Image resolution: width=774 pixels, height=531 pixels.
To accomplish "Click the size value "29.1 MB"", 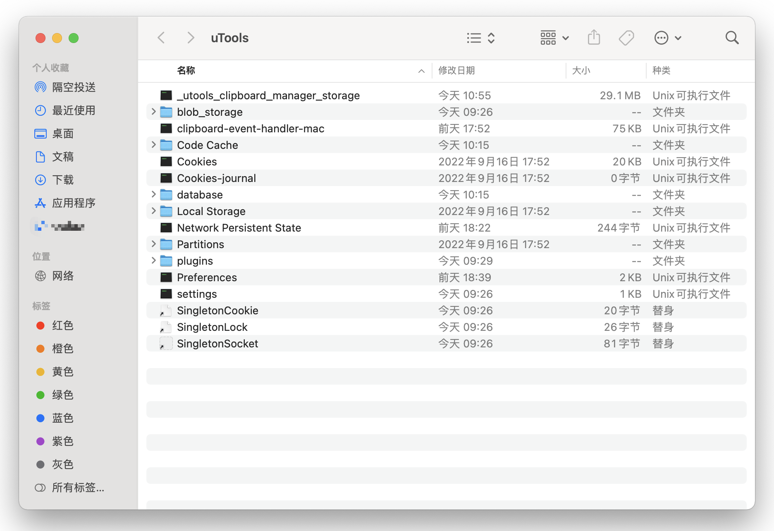I will point(620,96).
